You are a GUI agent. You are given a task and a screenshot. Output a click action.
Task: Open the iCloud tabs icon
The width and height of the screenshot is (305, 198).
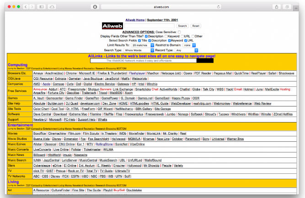coord(52,7)
